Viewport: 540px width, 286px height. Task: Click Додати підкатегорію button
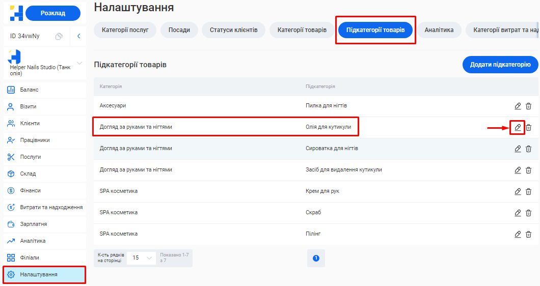pyautogui.click(x=500, y=65)
